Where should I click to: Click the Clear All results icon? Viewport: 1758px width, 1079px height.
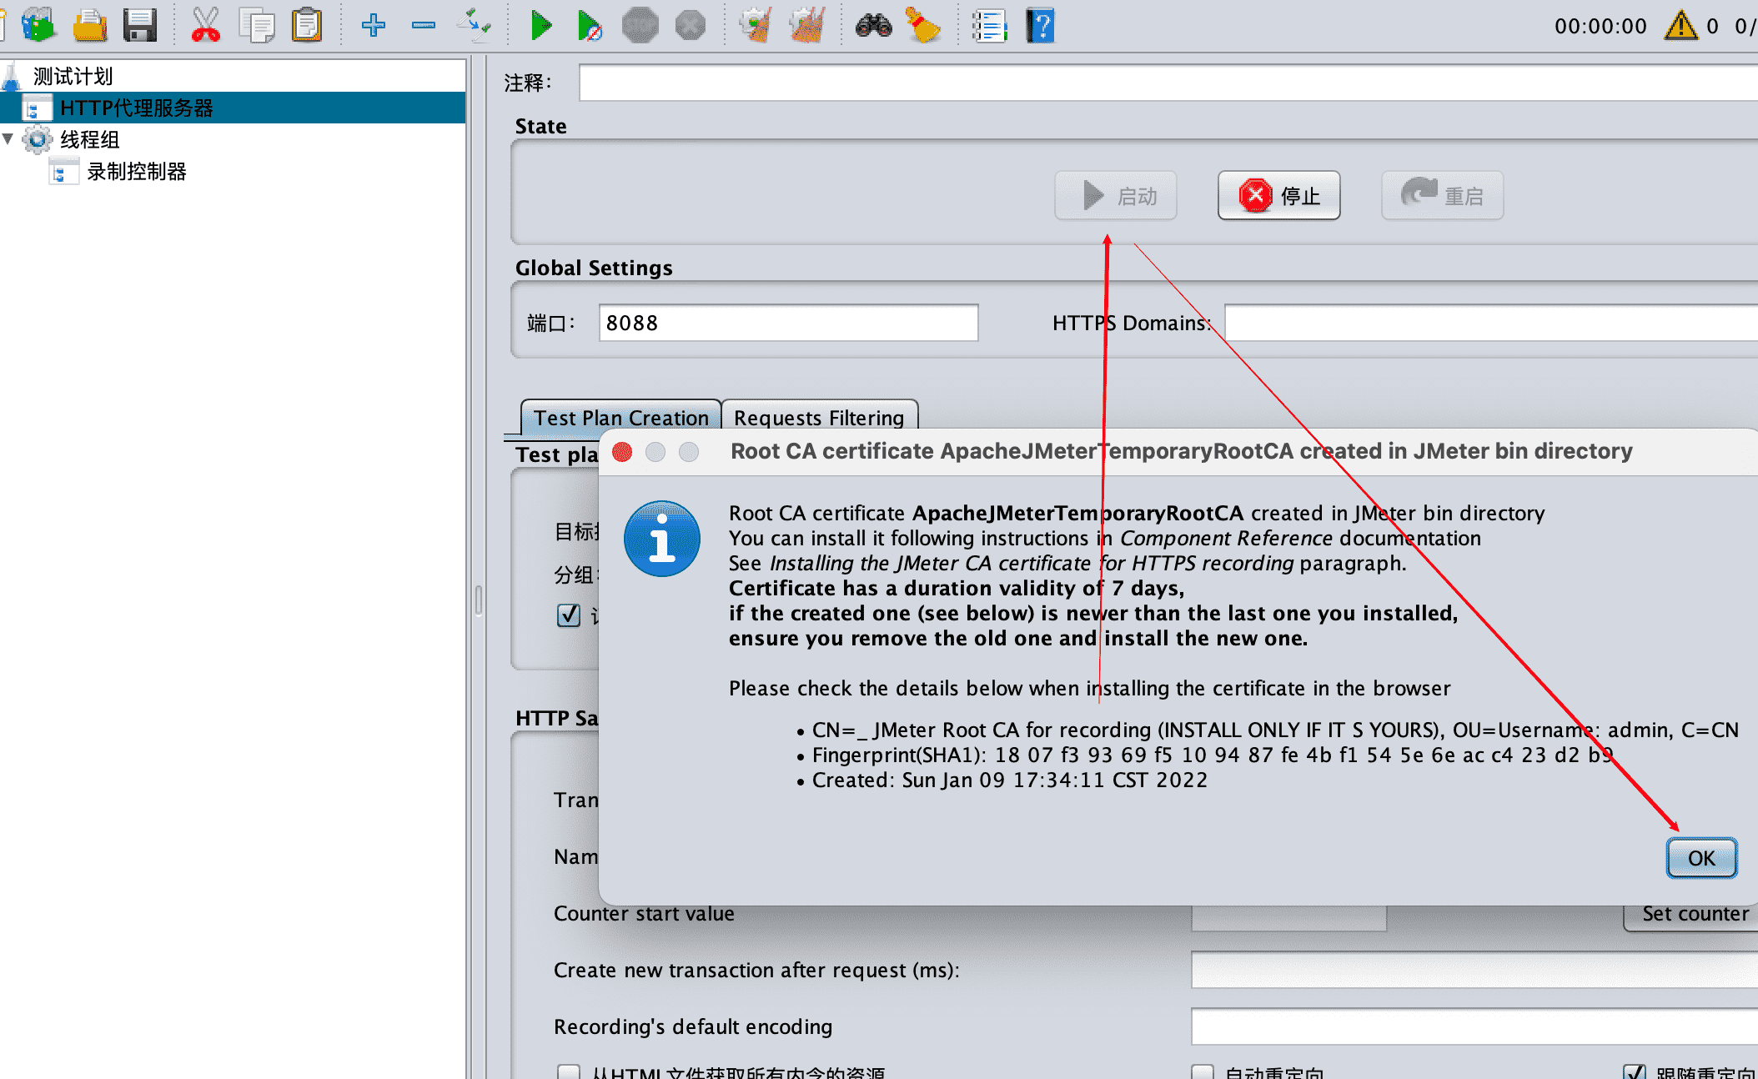(x=806, y=25)
